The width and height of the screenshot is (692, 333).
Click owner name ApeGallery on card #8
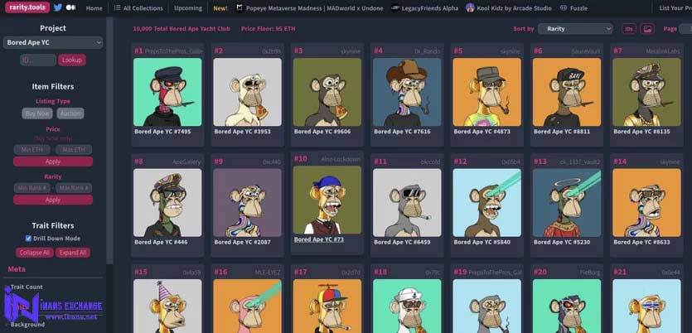tap(186, 162)
